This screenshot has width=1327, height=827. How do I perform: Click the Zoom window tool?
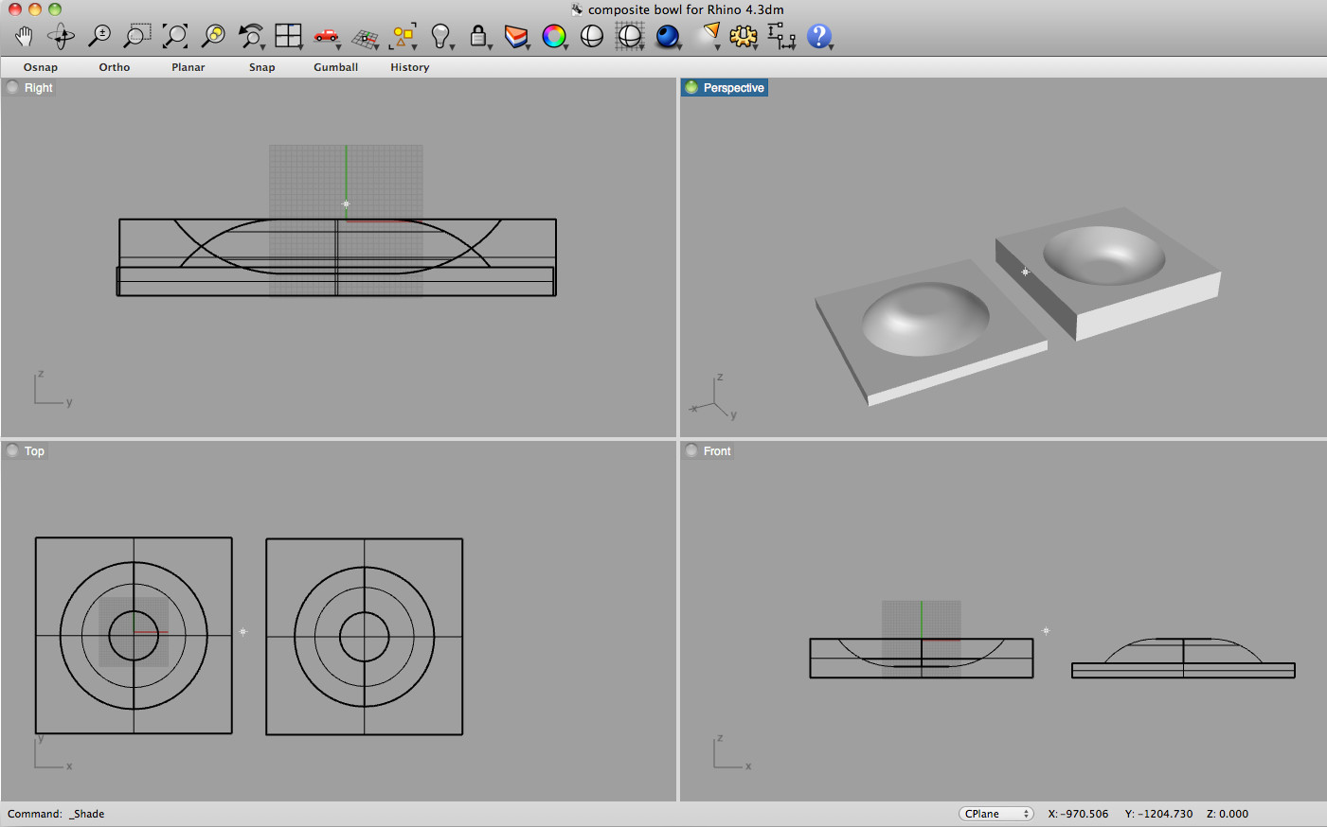click(135, 35)
